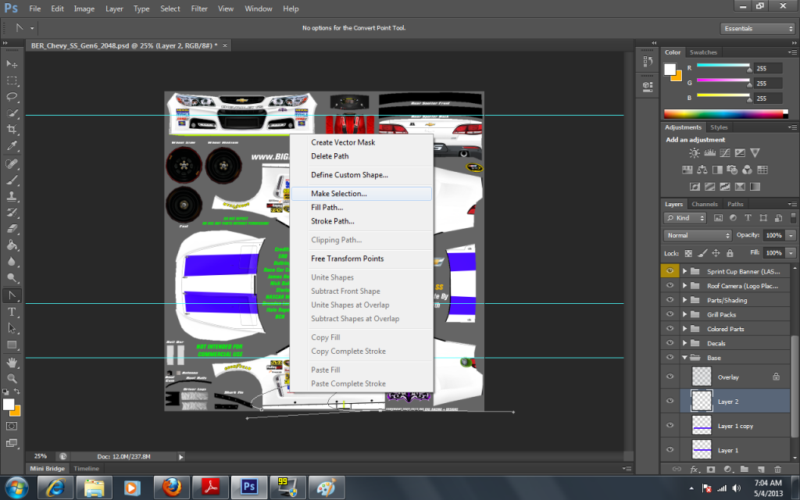The width and height of the screenshot is (800, 500).
Task: Expand the Decals group
Action: (684, 343)
